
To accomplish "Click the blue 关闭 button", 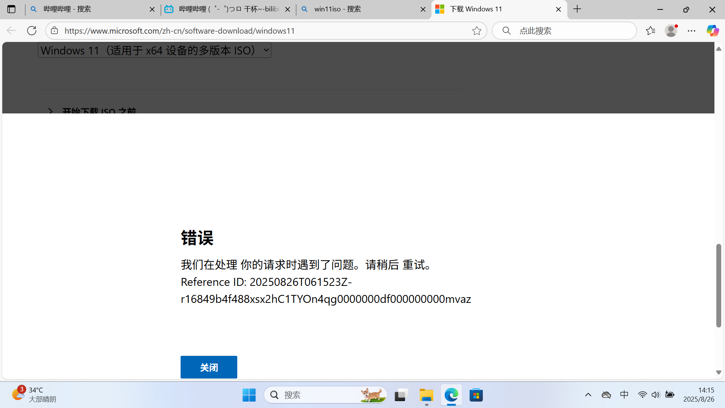I will (x=209, y=367).
